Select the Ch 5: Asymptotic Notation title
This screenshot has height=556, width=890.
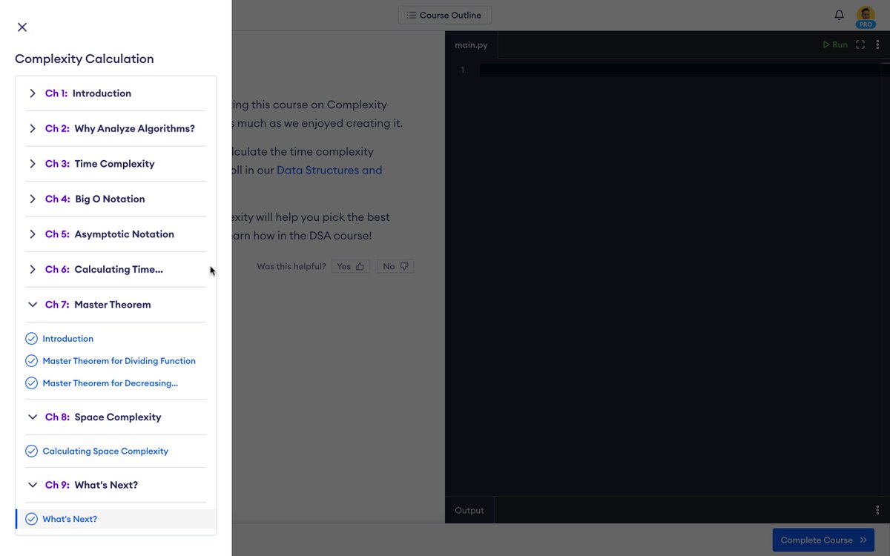pyautogui.click(x=110, y=234)
